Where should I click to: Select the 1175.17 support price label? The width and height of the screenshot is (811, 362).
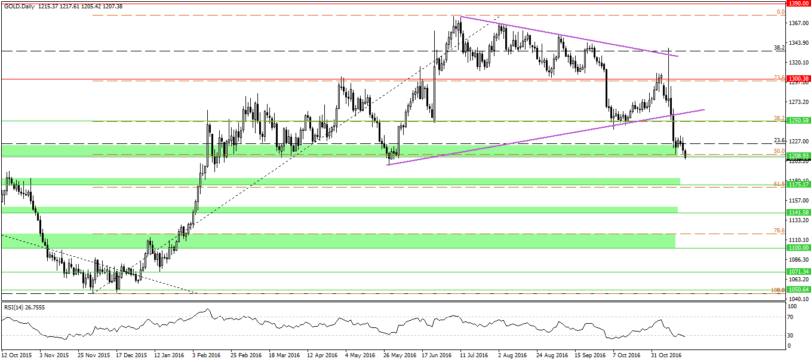tap(798, 185)
